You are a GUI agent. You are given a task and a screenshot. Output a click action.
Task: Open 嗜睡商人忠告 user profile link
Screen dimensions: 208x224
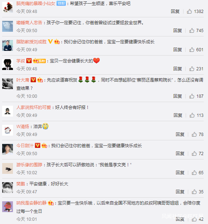29,23
